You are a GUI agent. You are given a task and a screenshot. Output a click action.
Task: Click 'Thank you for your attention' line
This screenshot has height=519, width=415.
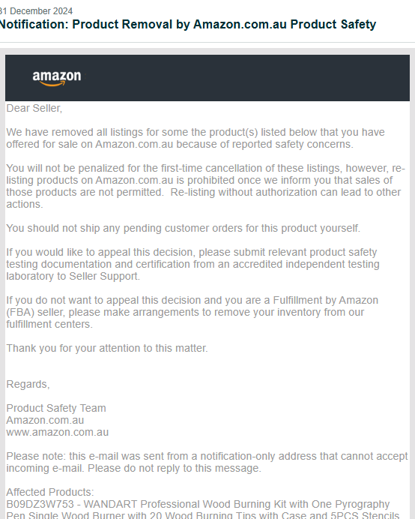click(x=107, y=348)
